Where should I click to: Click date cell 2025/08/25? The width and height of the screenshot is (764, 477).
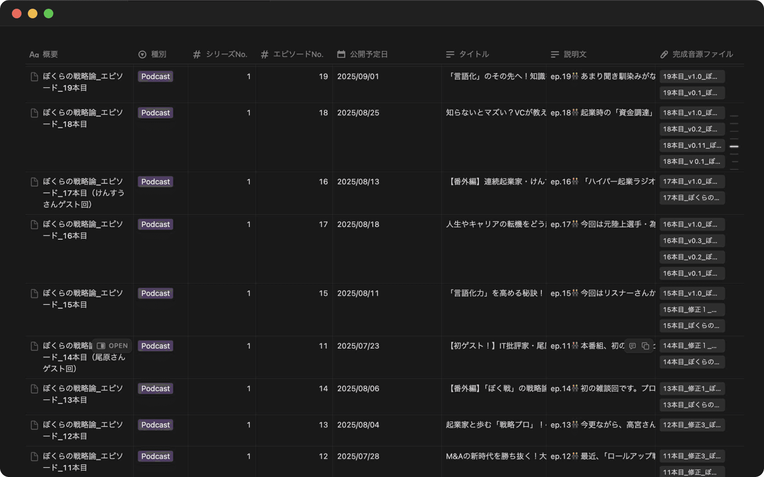point(358,113)
